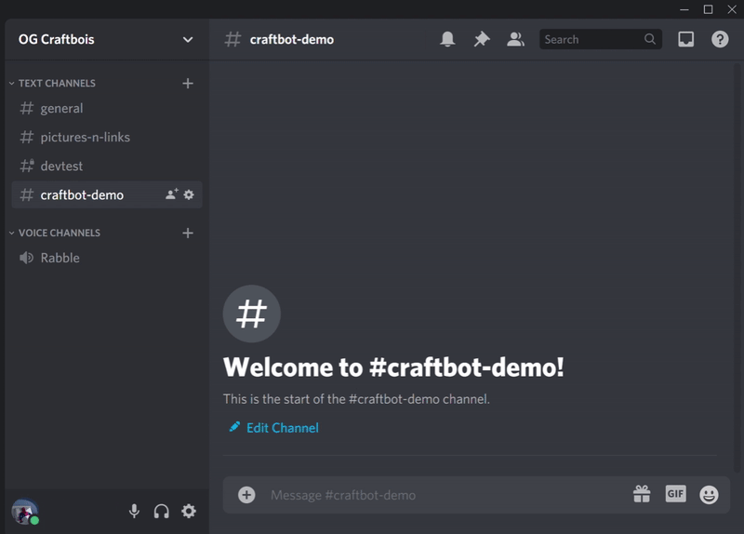Click the search magnifier icon
Viewport: 744px width, 534px height.
pos(649,39)
